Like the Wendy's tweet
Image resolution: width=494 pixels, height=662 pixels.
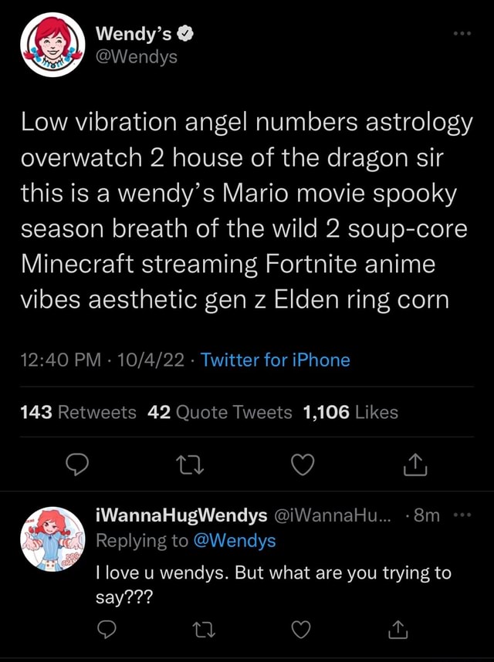point(302,464)
